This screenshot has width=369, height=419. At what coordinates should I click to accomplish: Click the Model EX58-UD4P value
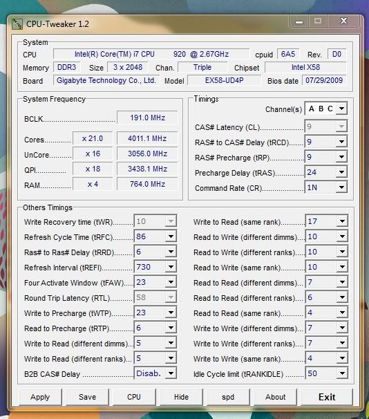(225, 80)
